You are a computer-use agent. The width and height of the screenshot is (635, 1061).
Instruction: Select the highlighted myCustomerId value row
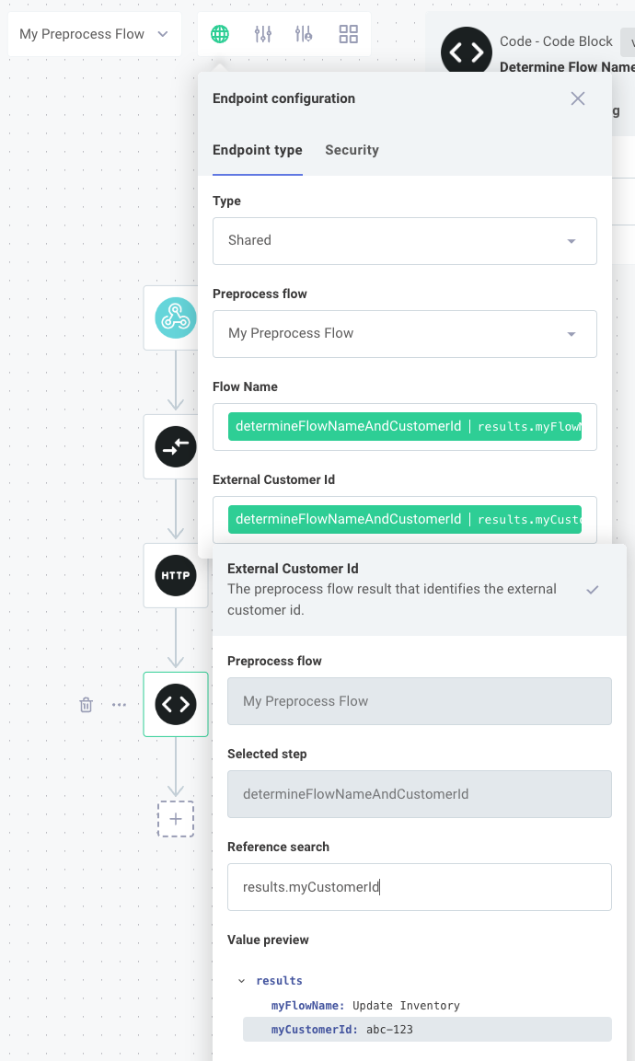(426, 1029)
